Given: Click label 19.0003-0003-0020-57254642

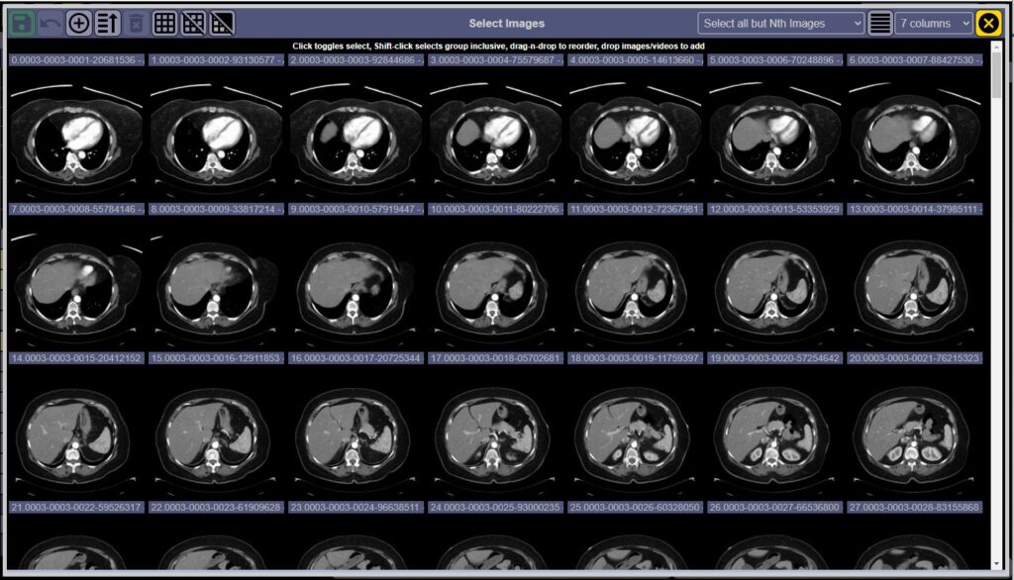Looking at the screenshot, I should [774, 358].
